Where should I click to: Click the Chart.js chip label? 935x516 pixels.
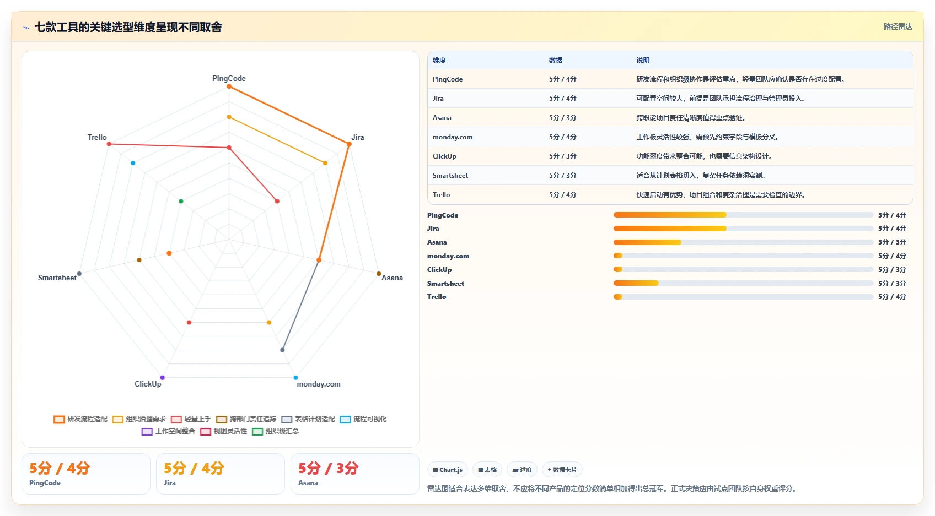(451, 470)
